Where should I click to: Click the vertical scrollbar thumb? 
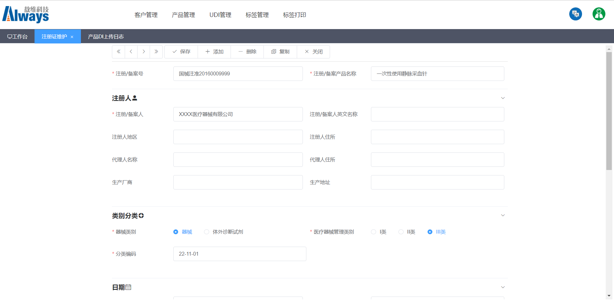click(609, 111)
